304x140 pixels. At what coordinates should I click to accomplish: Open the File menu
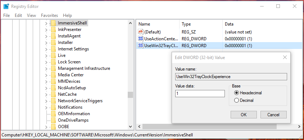[x=6, y=15]
